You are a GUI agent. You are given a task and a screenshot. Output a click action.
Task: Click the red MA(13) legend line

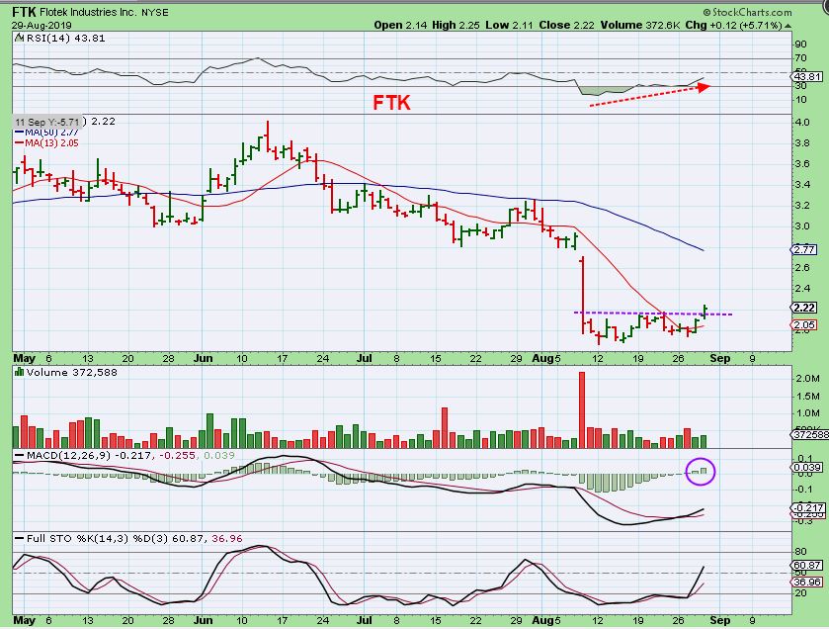[19, 143]
